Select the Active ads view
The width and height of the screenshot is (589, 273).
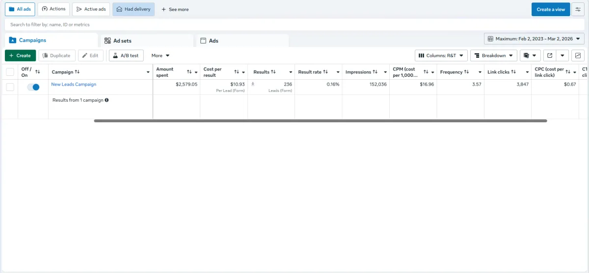click(x=91, y=9)
